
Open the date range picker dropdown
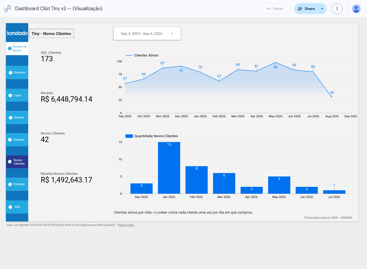[147, 34]
